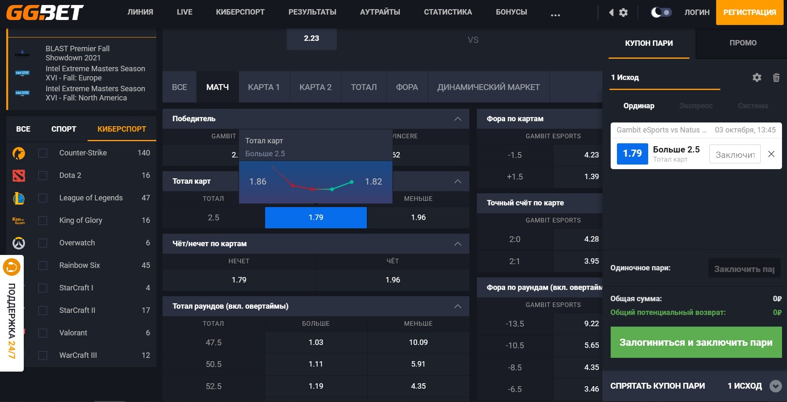Screen dimensions: 787x402
Task: Check the Dota 2 checkbox
Action: point(43,176)
